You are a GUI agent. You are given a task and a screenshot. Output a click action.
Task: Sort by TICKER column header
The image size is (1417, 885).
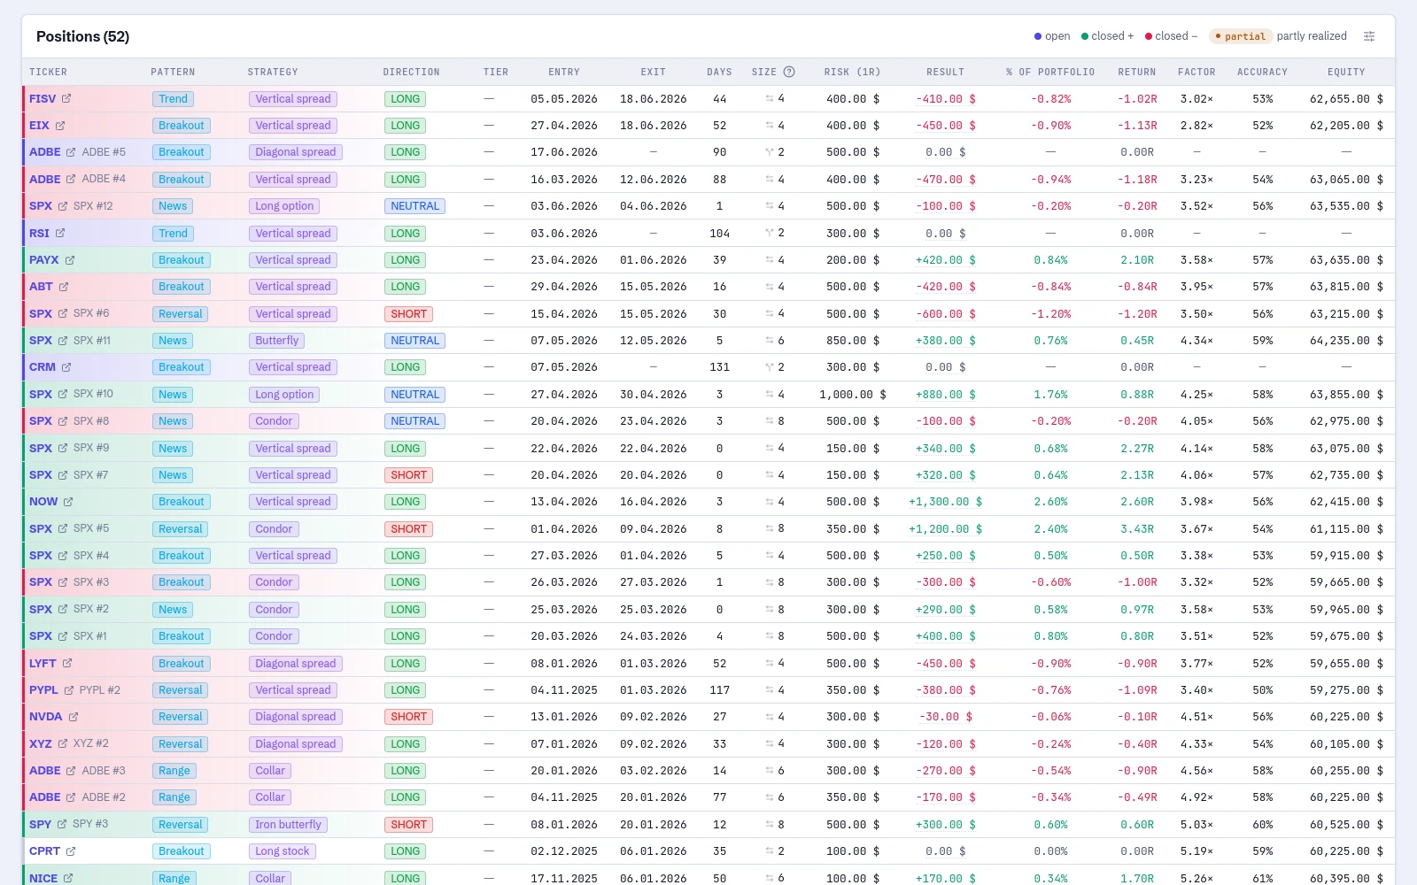click(48, 72)
